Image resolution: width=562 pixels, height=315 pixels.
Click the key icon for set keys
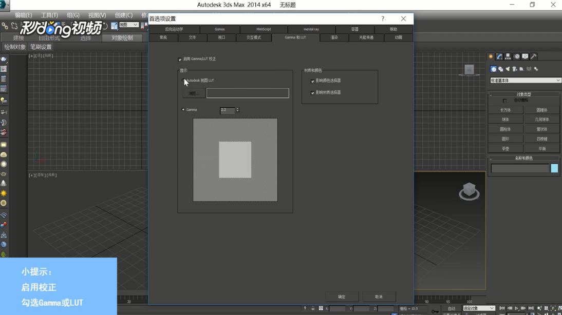[x=435, y=311]
